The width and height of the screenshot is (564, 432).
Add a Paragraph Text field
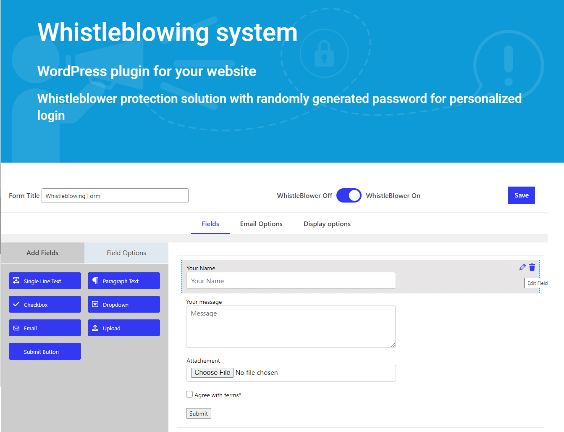[124, 281]
